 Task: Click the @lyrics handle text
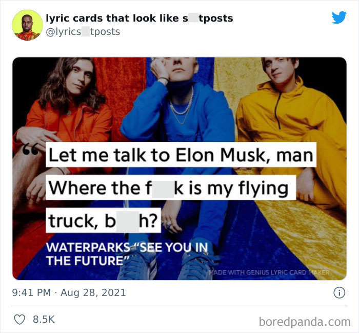pyautogui.click(x=83, y=32)
